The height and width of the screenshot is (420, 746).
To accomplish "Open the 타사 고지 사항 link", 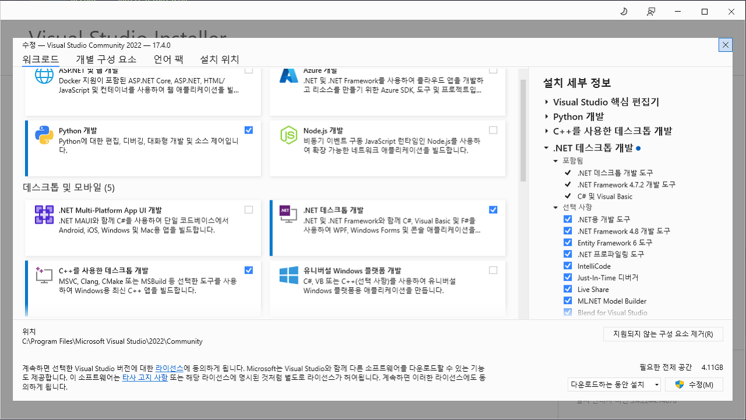I will click(145, 377).
